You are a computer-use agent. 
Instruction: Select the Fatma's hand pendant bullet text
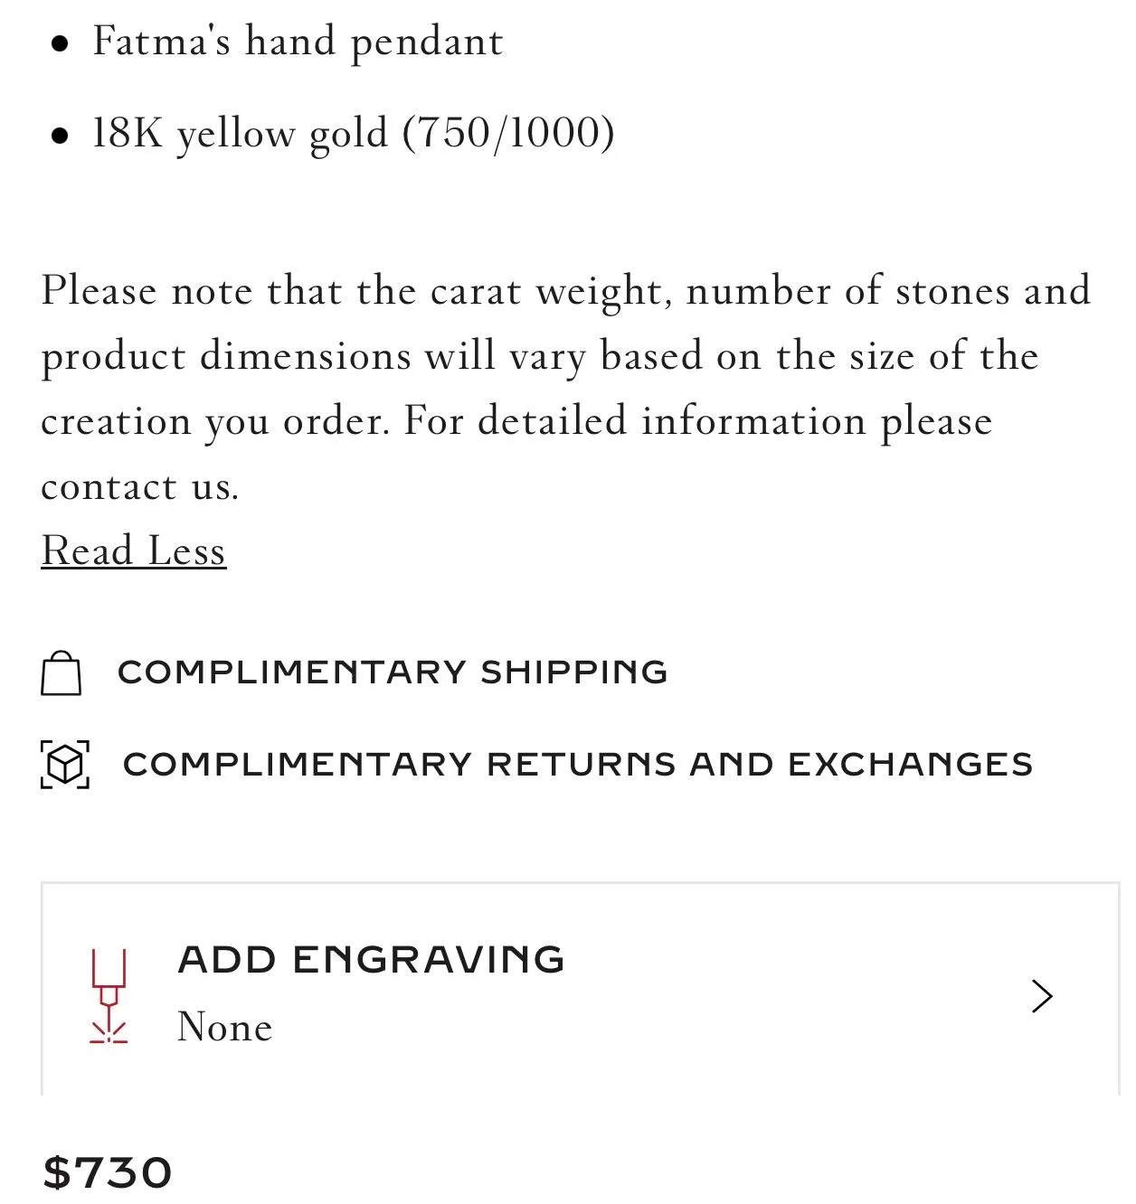pyautogui.click(x=298, y=42)
